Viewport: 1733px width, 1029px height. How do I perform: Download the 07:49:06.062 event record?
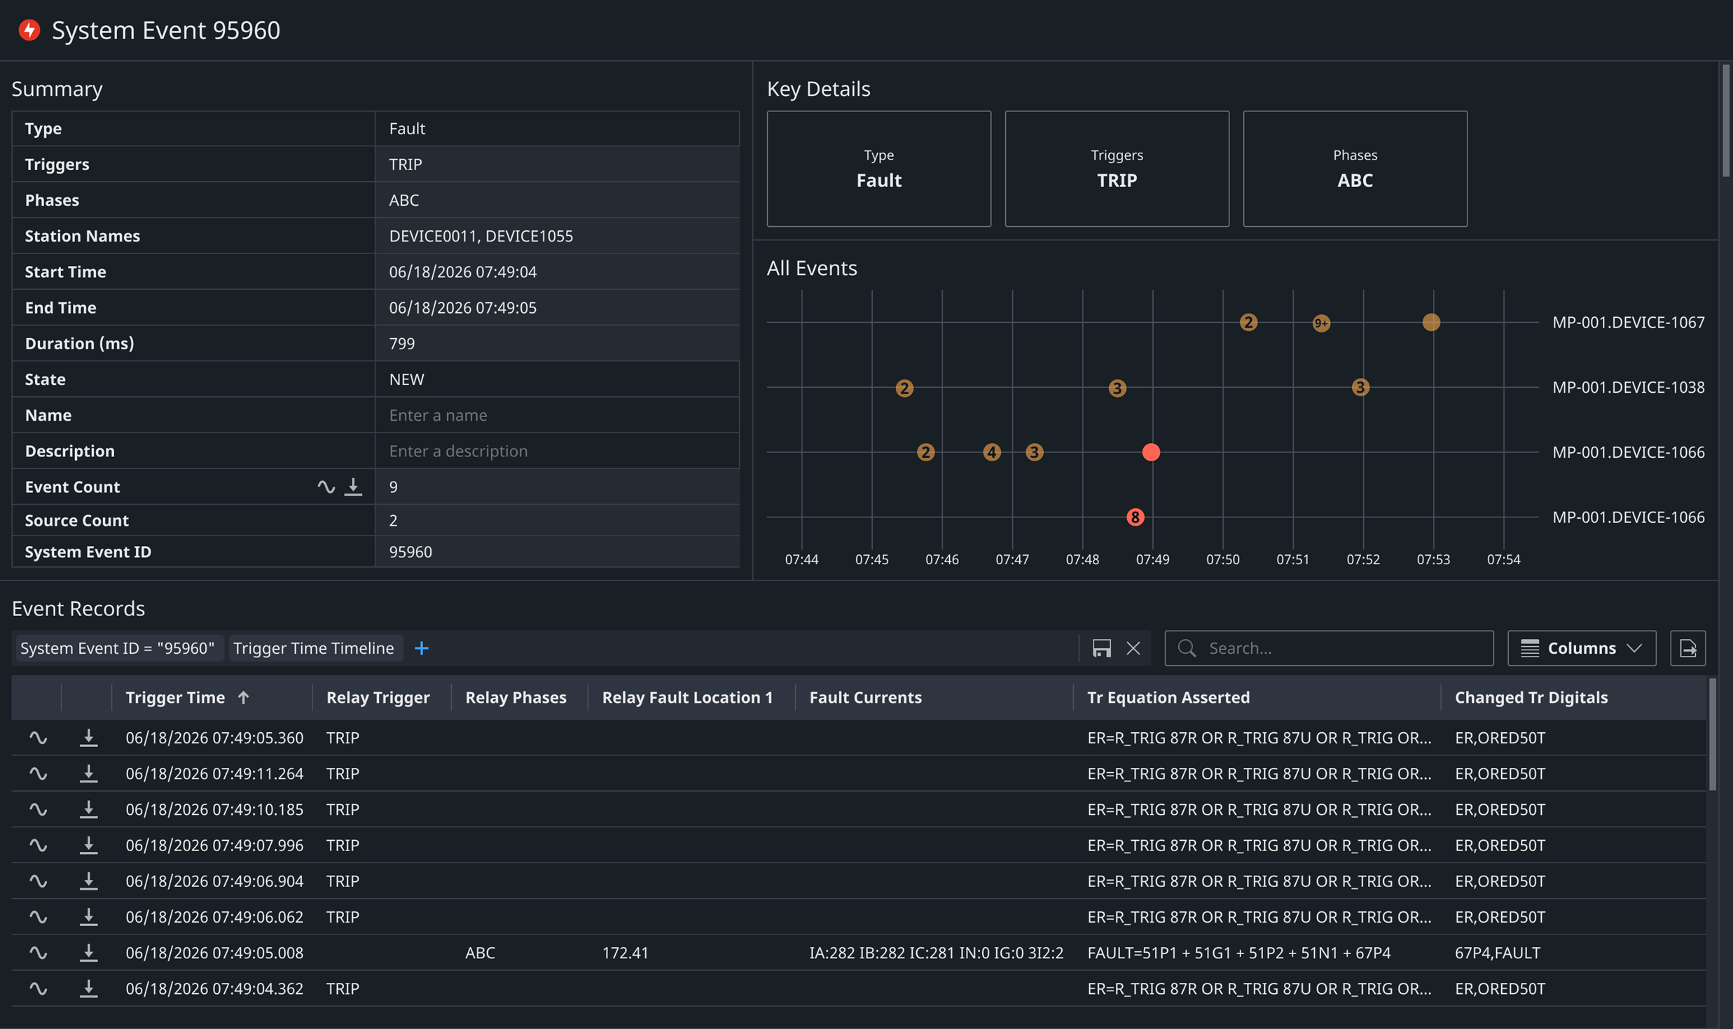pos(88,916)
